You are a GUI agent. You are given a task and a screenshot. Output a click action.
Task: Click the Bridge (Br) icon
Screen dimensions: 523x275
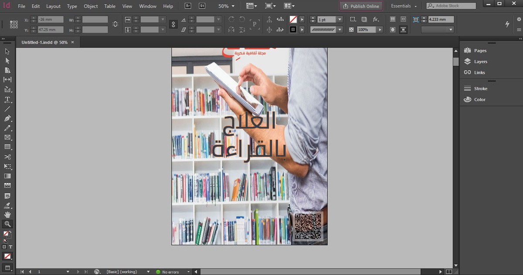point(188,6)
